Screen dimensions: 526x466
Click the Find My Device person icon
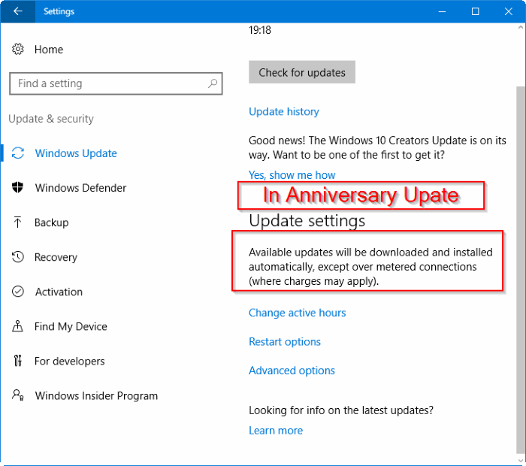18,326
